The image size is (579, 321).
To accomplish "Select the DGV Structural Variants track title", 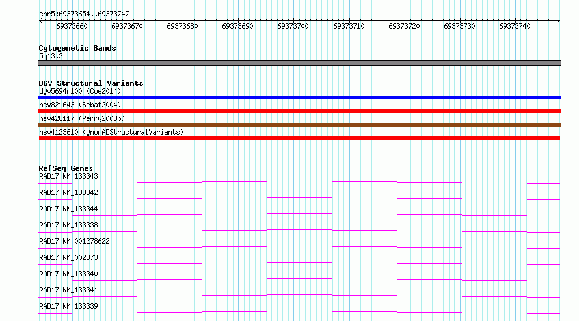I will click(x=91, y=83).
